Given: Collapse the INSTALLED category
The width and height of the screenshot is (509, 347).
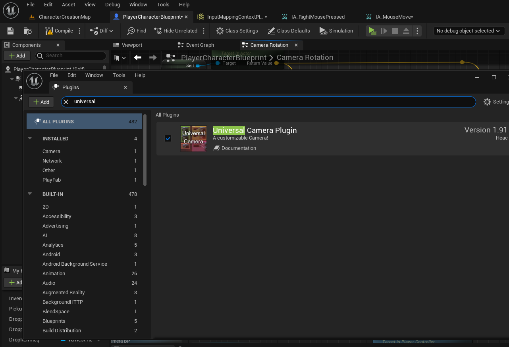Looking at the screenshot, I should 30,138.
